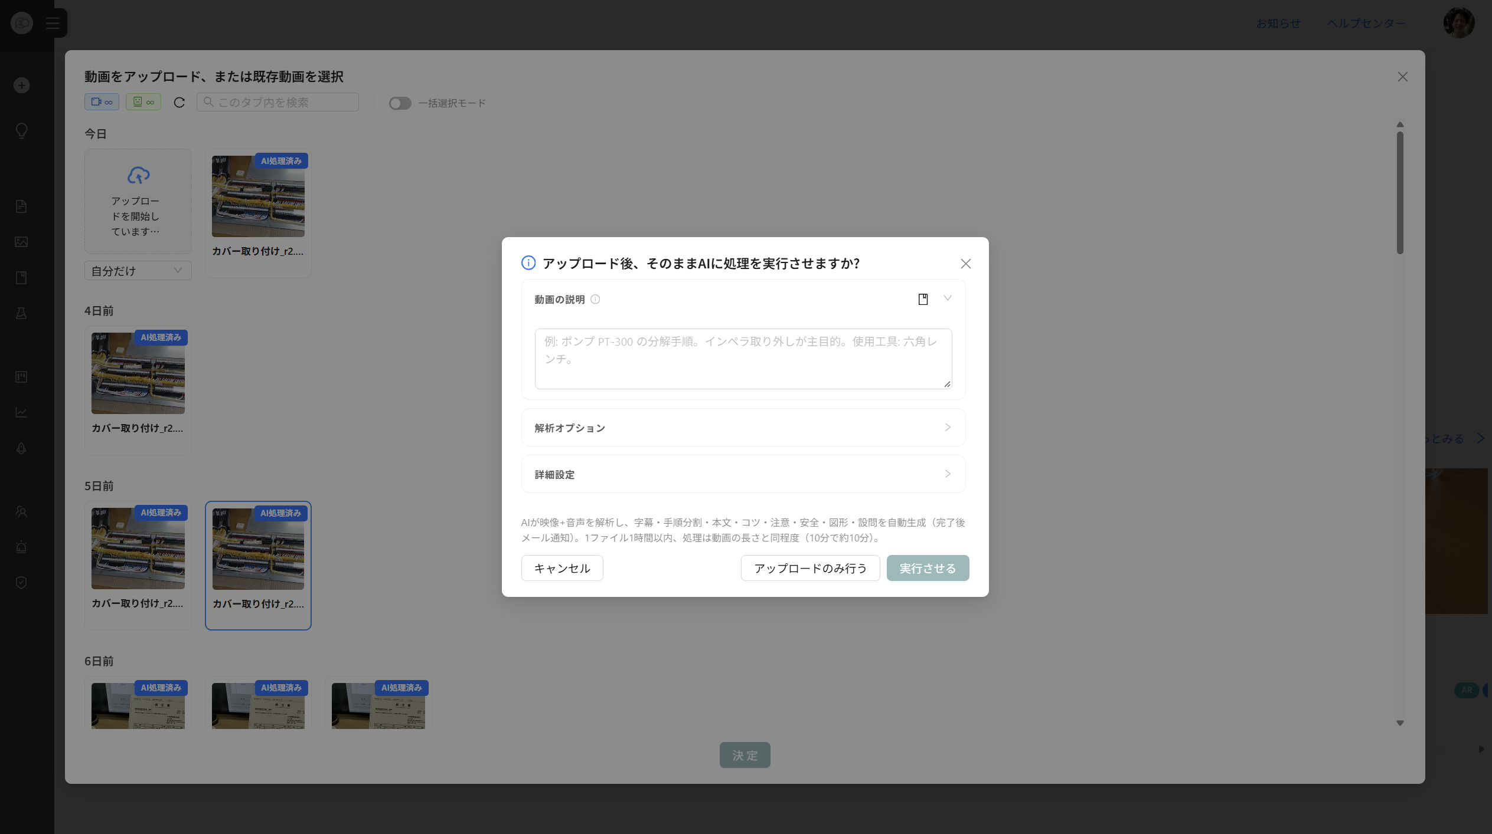Open the ヘルプセンター link
Viewport: 1492px width, 834px height.
pos(1366,23)
